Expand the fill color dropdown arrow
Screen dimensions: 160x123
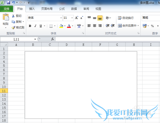65,26
